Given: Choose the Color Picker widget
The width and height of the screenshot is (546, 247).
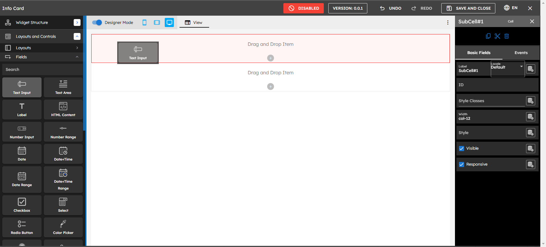Looking at the screenshot, I should (x=63, y=227).
